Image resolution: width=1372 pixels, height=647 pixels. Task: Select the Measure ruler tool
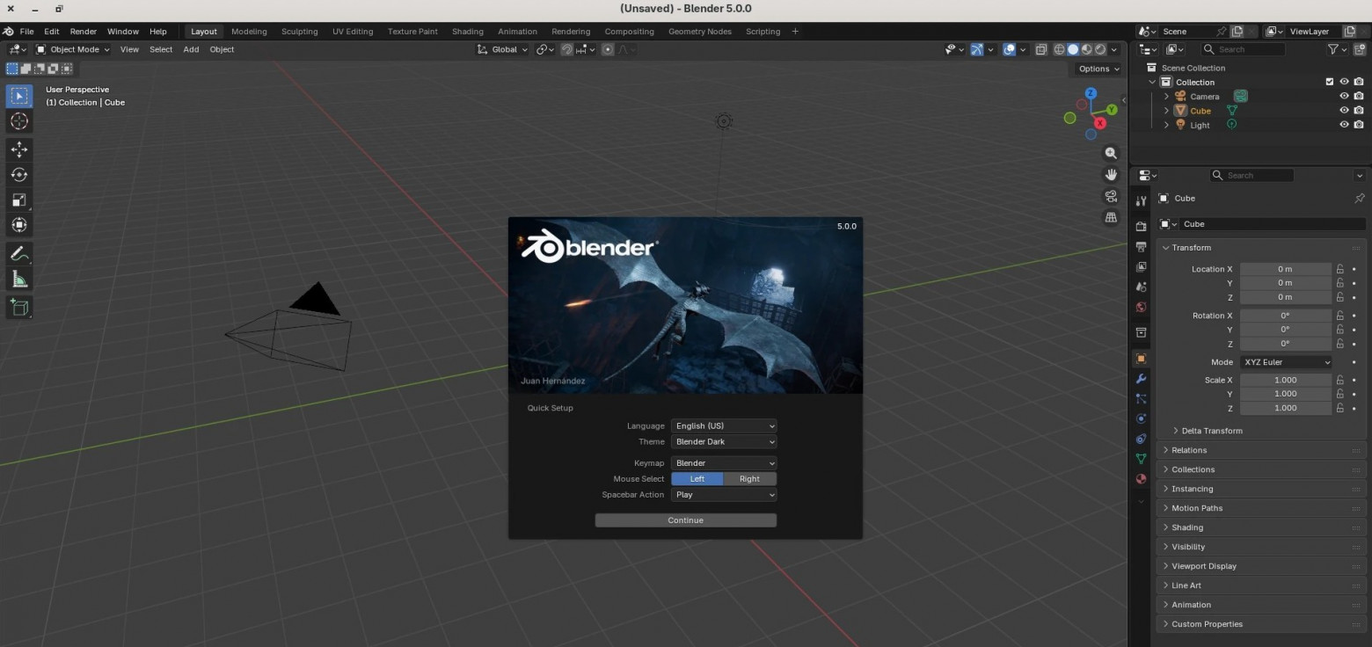coord(19,280)
